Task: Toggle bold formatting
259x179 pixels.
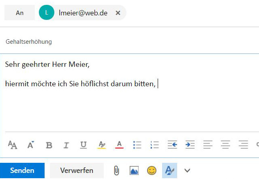Action: click(x=49, y=145)
